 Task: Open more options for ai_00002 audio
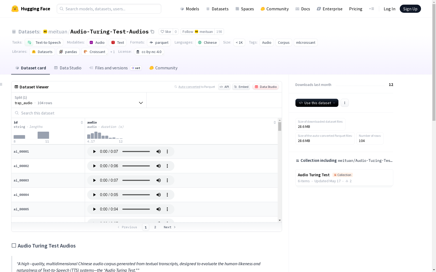167,166
